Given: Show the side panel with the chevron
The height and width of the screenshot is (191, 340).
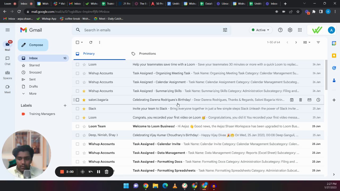Looking at the screenshot, I should [334, 174].
